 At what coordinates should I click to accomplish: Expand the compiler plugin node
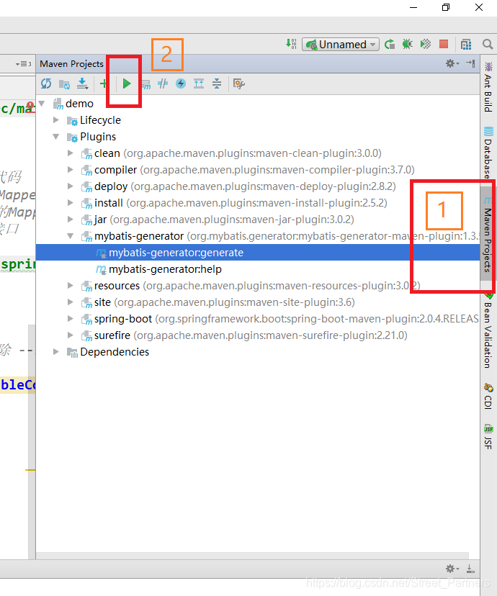coord(71,170)
